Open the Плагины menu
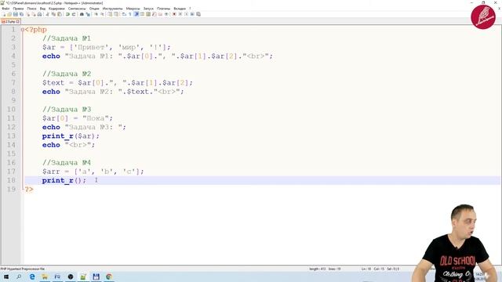Viewport: 502px width, 282px height. pos(164,9)
